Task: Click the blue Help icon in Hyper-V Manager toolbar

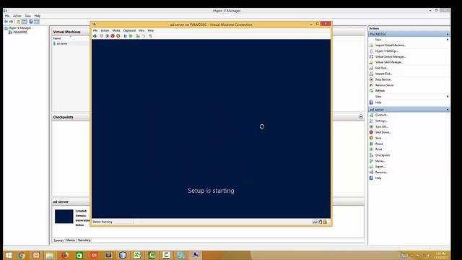Action: [x=30, y=22]
